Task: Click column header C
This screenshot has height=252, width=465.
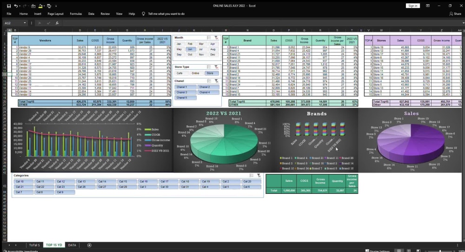Action: (45, 30)
